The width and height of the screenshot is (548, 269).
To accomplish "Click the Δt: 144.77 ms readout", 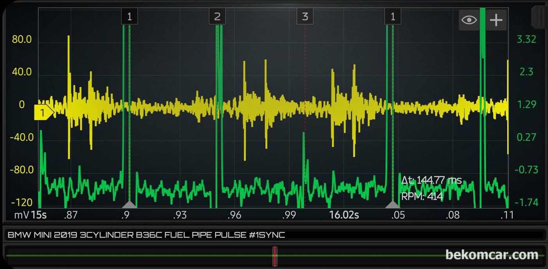I will point(431,180).
